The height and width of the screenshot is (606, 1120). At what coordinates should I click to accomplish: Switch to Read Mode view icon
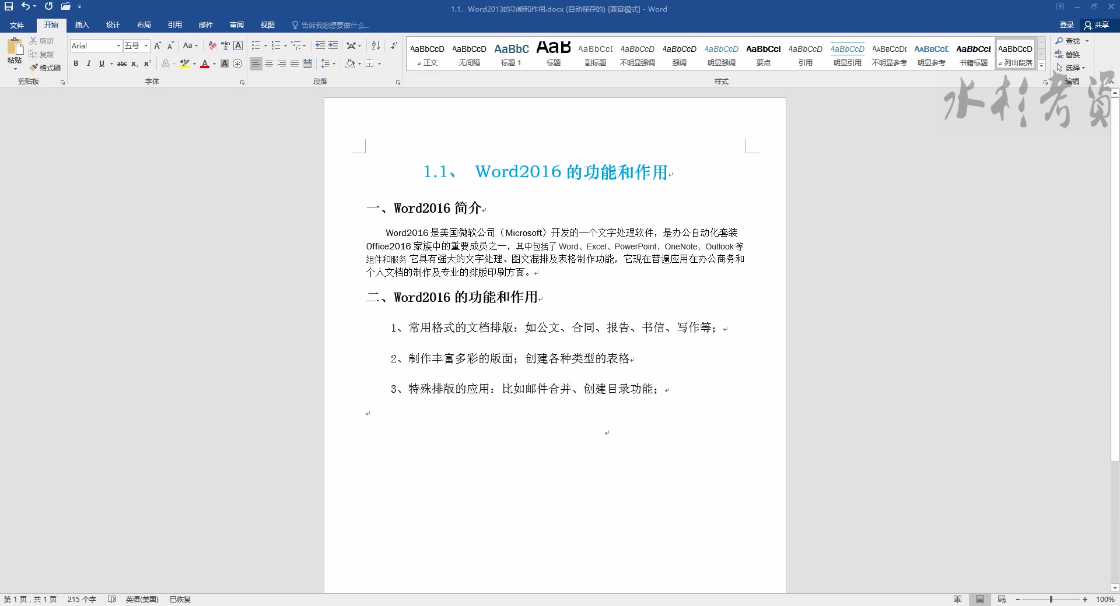coord(957,599)
